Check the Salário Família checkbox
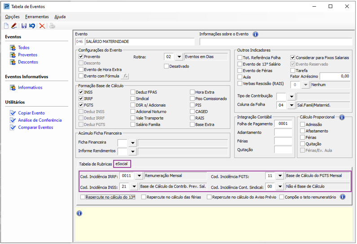Viewport: 357px width, 244px height. tap(133, 124)
